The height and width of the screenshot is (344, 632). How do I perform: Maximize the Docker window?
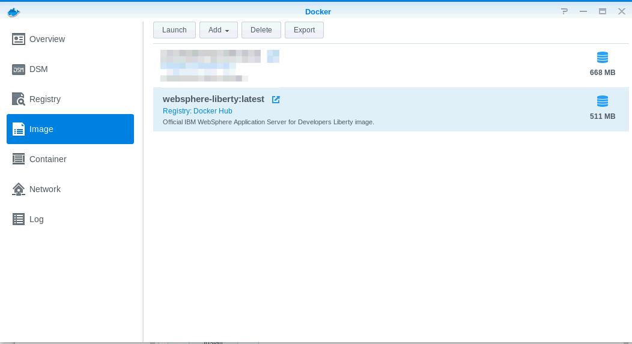pos(602,11)
